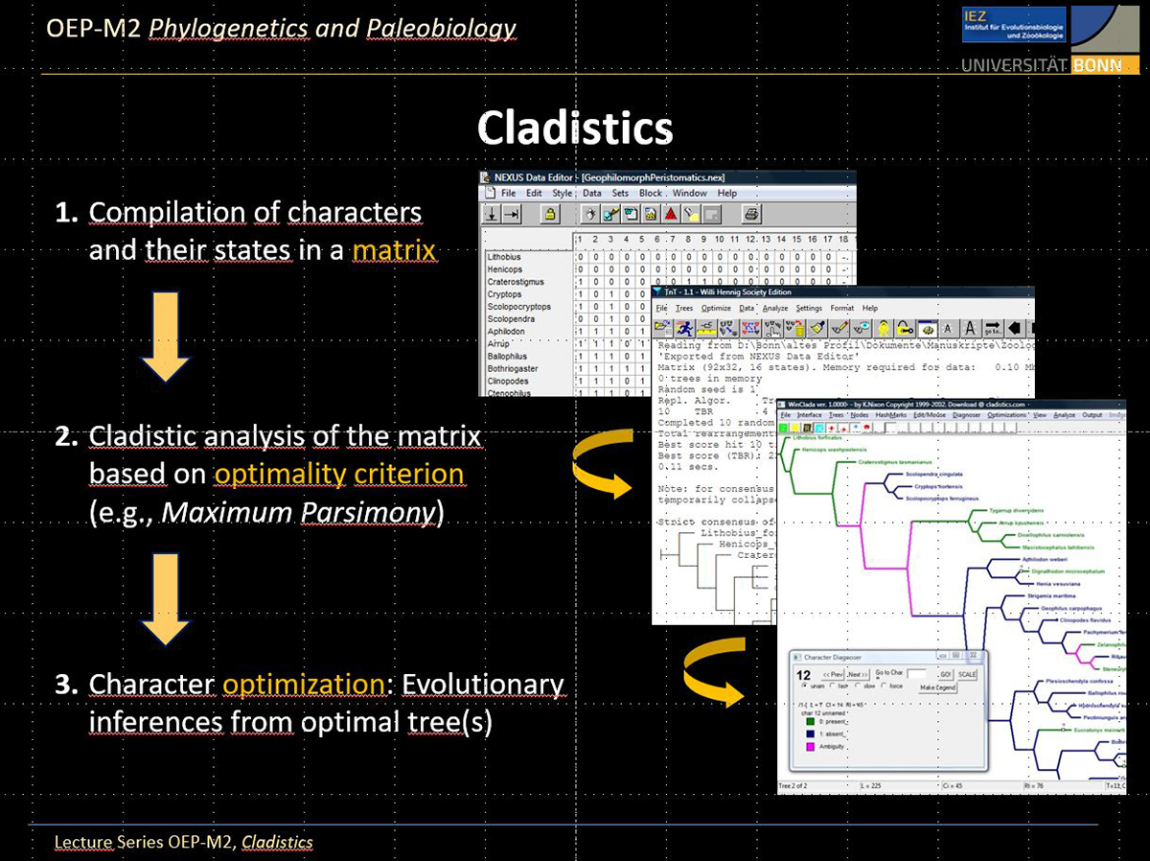Image resolution: width=1150 pixels, height=861 pixels.
Task: Click the 'go to' arrow icon in TNT toolbar
Action: [x=994, y=328]
